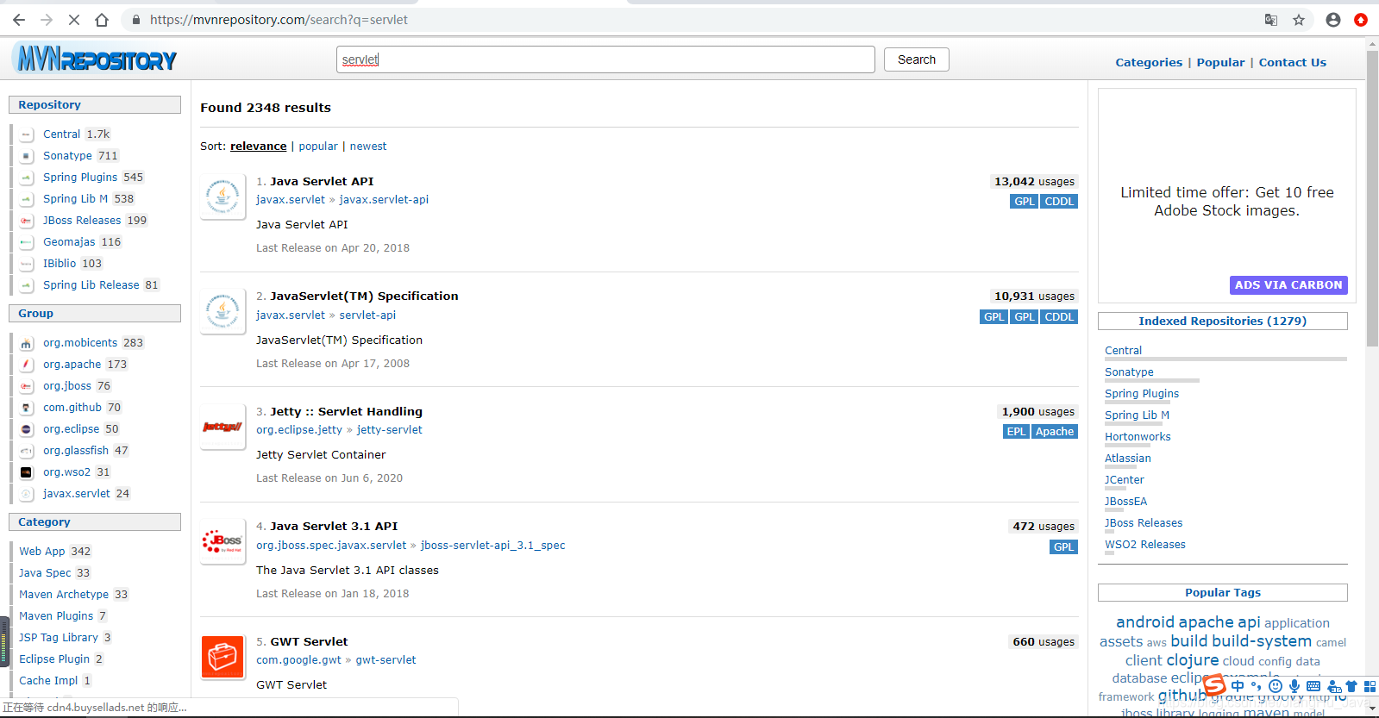Screen dimensions: 1379x718
Task: Click the Search button
Action: 917,59
